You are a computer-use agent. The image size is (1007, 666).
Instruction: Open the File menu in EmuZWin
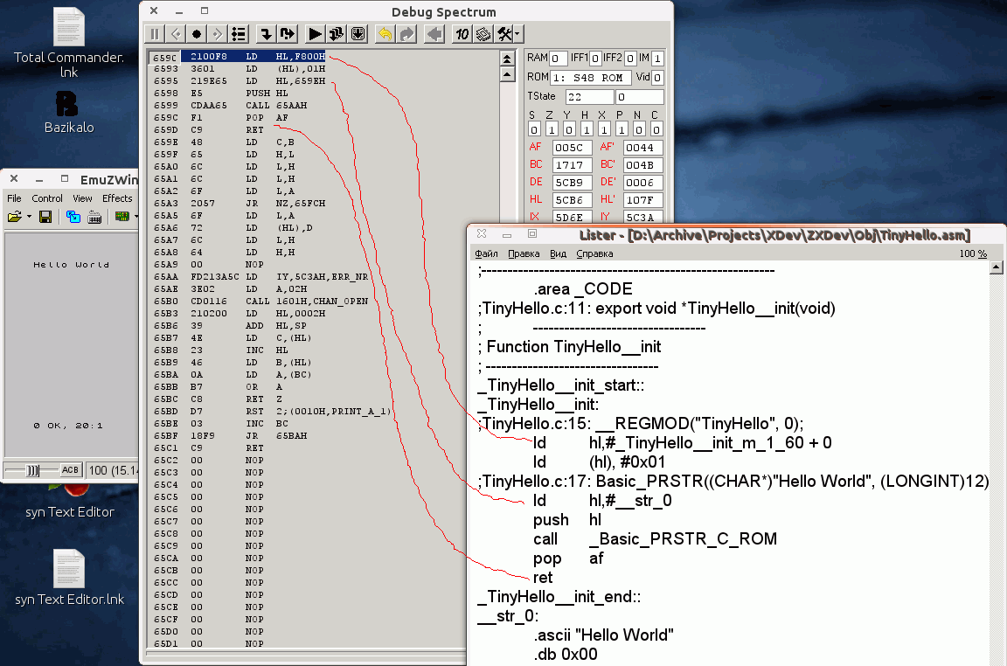coord(14,198)
